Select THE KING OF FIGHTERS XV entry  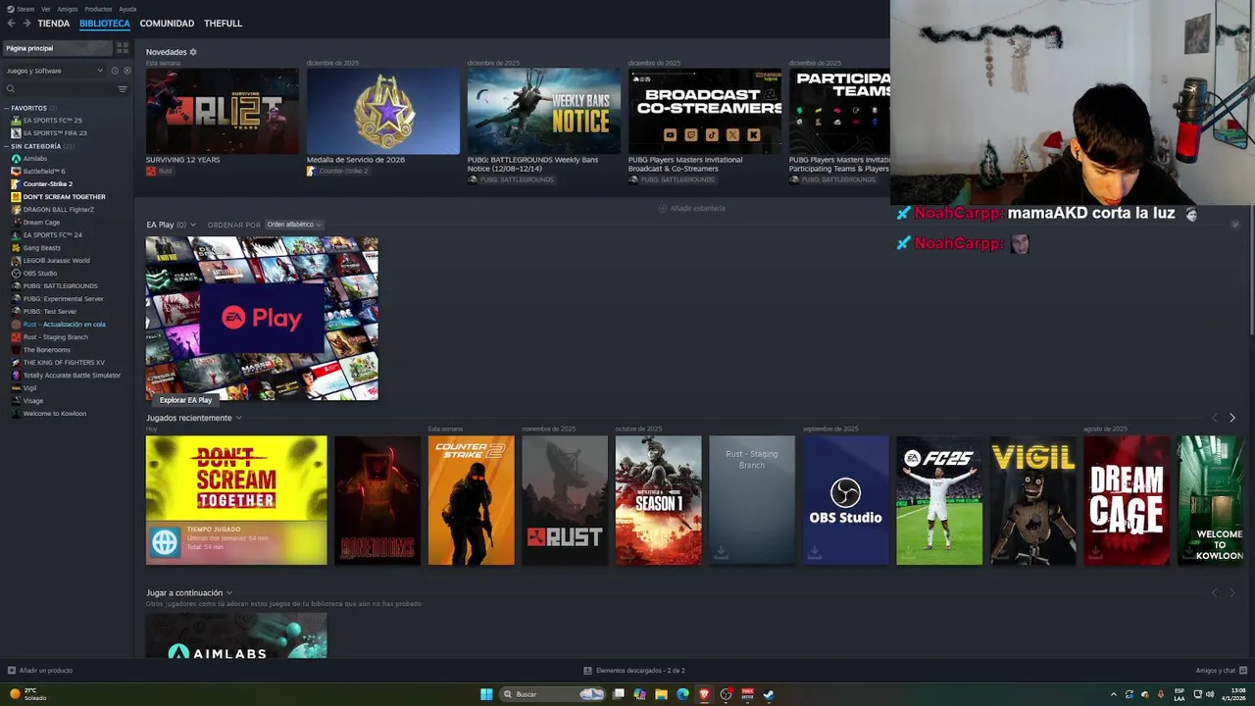coord(64,363)
